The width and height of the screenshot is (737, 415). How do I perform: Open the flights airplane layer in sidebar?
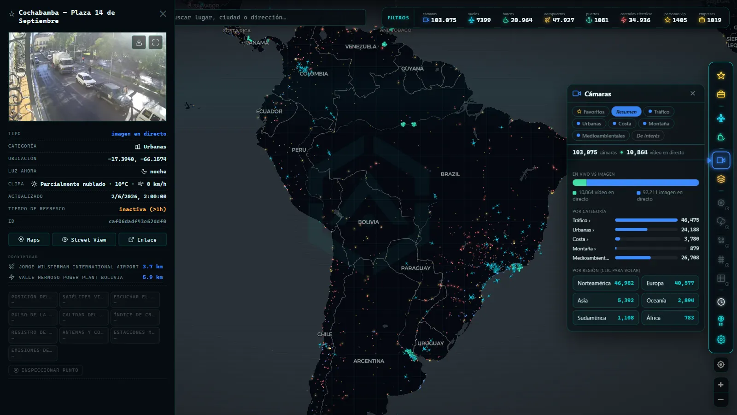[x=721, y=118]
